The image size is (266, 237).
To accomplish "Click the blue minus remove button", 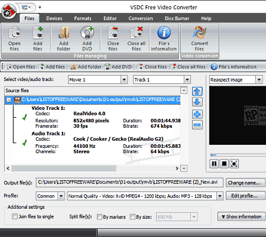I will [x=197, y=125].
